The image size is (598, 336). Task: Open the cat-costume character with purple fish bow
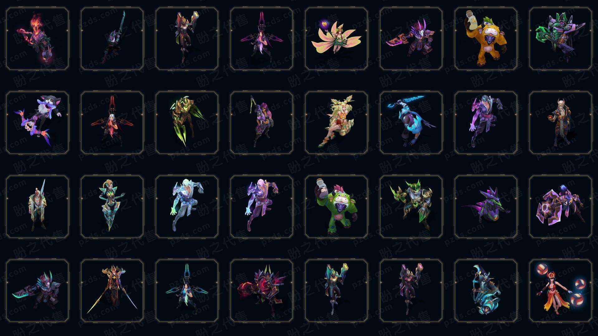point(37,123)
